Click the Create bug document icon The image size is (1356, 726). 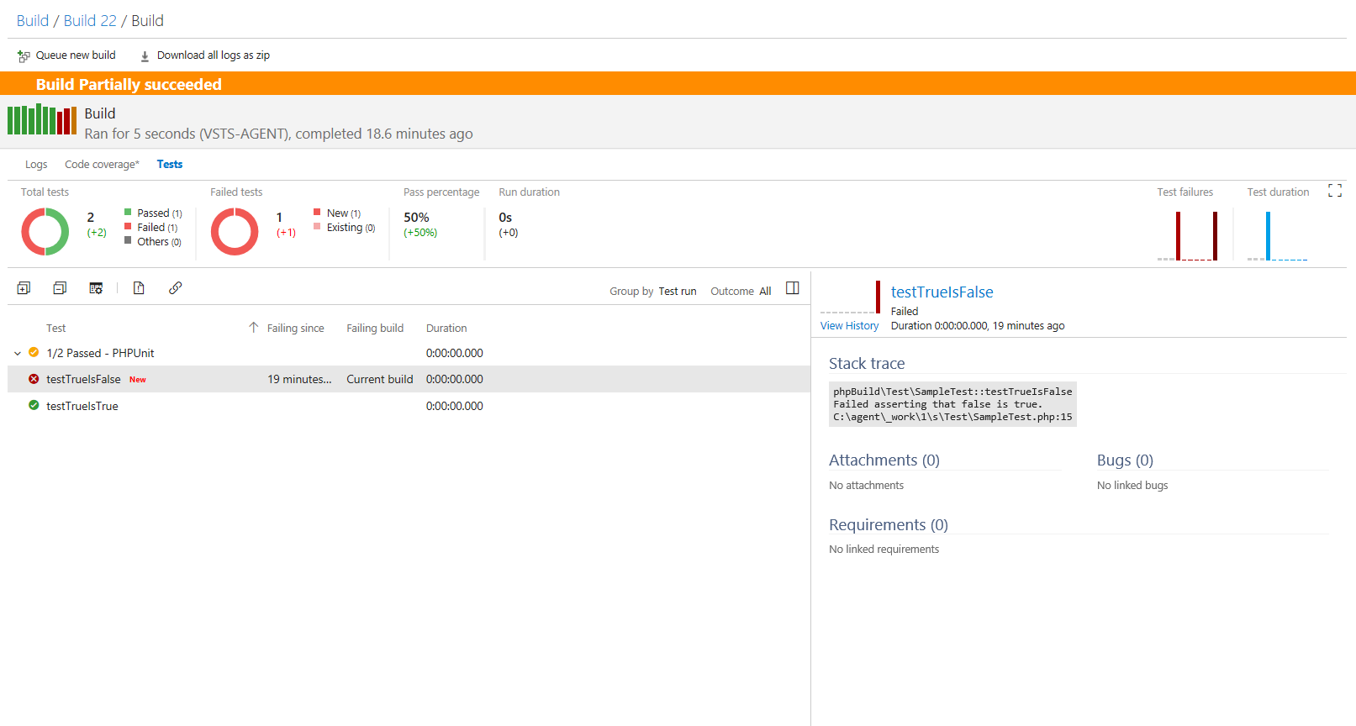point(139,288)
